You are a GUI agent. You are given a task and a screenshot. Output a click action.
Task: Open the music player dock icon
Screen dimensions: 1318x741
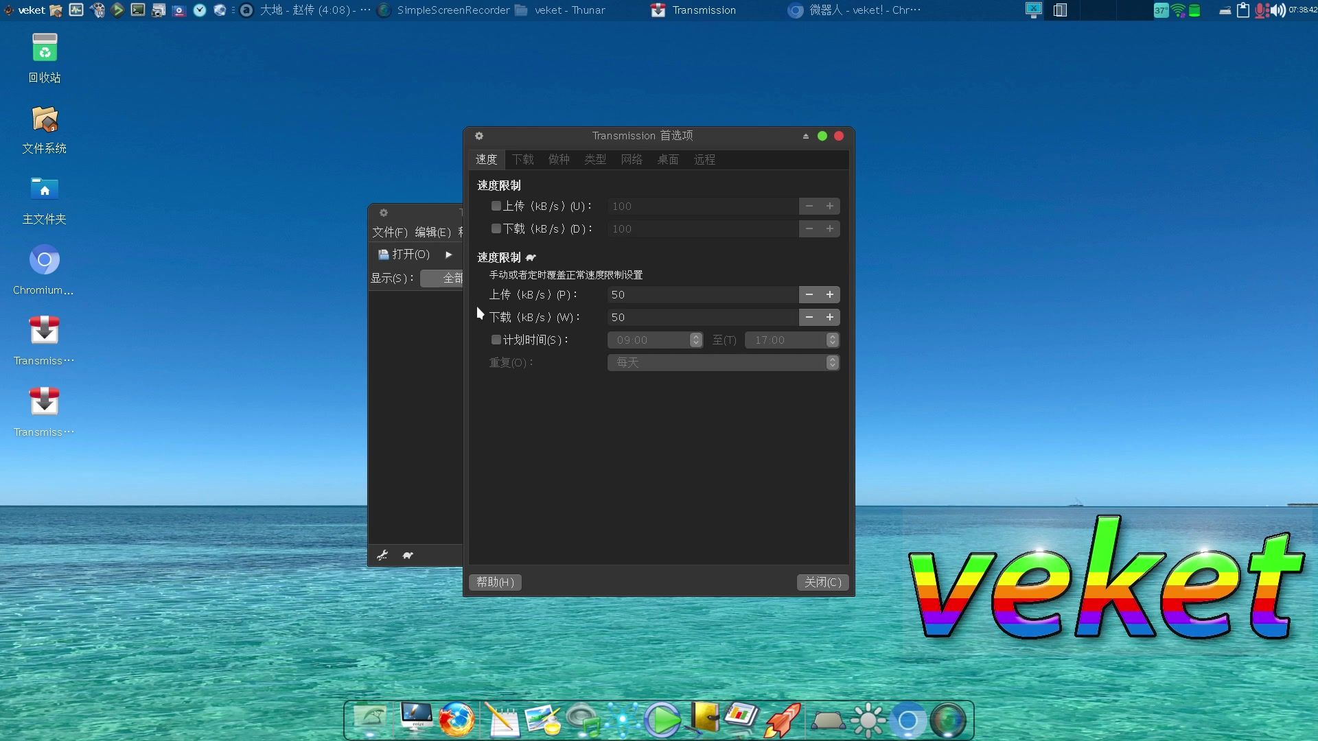(583, 720)
